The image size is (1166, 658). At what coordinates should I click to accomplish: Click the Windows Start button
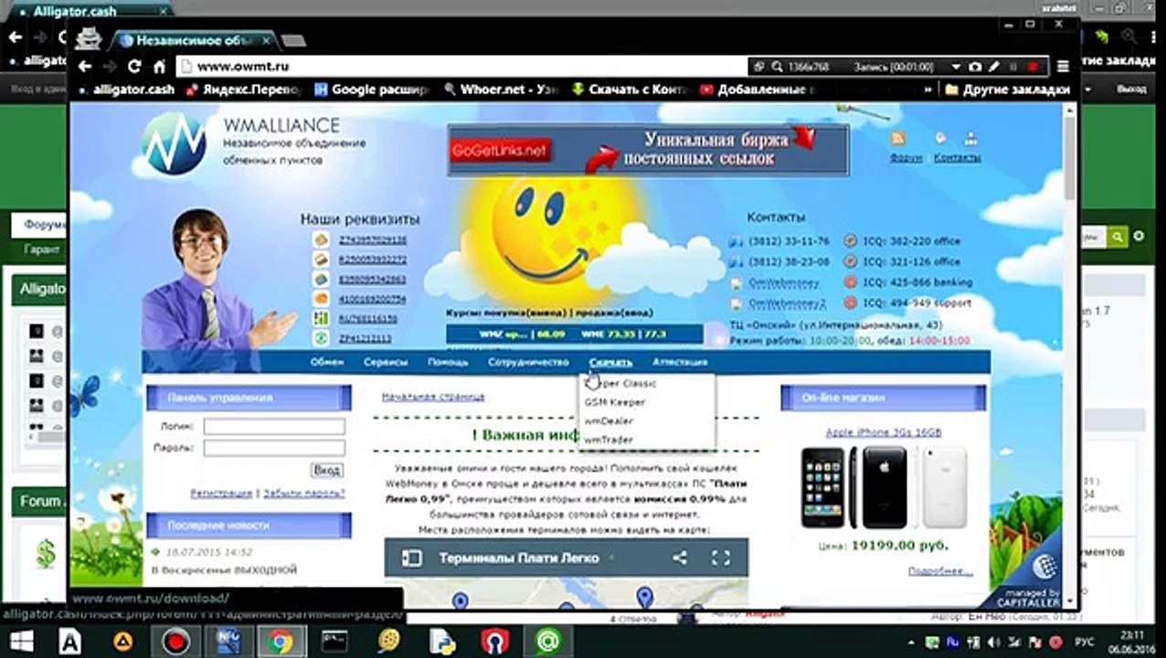[20, 641]
